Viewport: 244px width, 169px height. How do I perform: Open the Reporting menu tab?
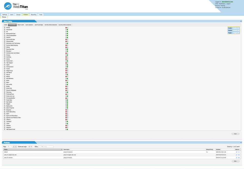pyautogui.click(x=34, y=15)
